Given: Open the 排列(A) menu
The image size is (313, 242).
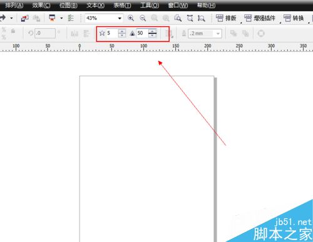Looking at the screenshot, I should coord(14,5).
